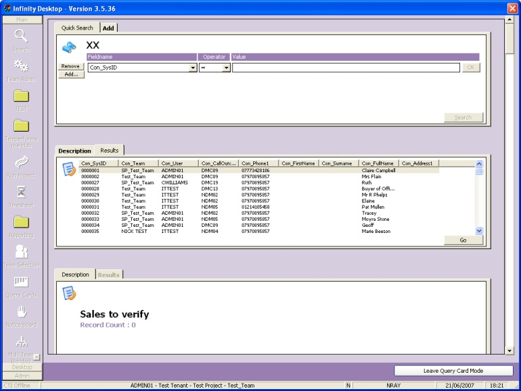Select record row 0000035
521x391 pixels.
259,231
